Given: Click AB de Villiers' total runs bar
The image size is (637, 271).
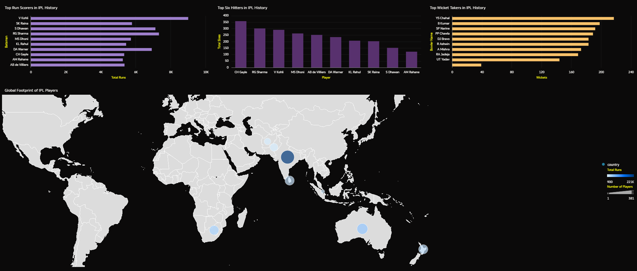Looking at the screenshot, I should pos(78,65).
